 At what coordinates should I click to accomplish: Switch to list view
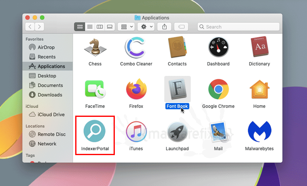point(90,27)
